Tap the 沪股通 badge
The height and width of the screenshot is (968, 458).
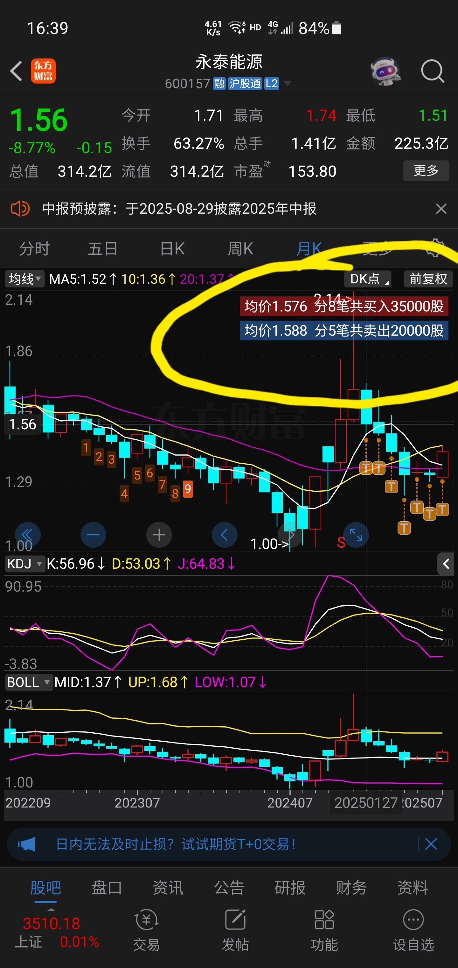(245, 83)
